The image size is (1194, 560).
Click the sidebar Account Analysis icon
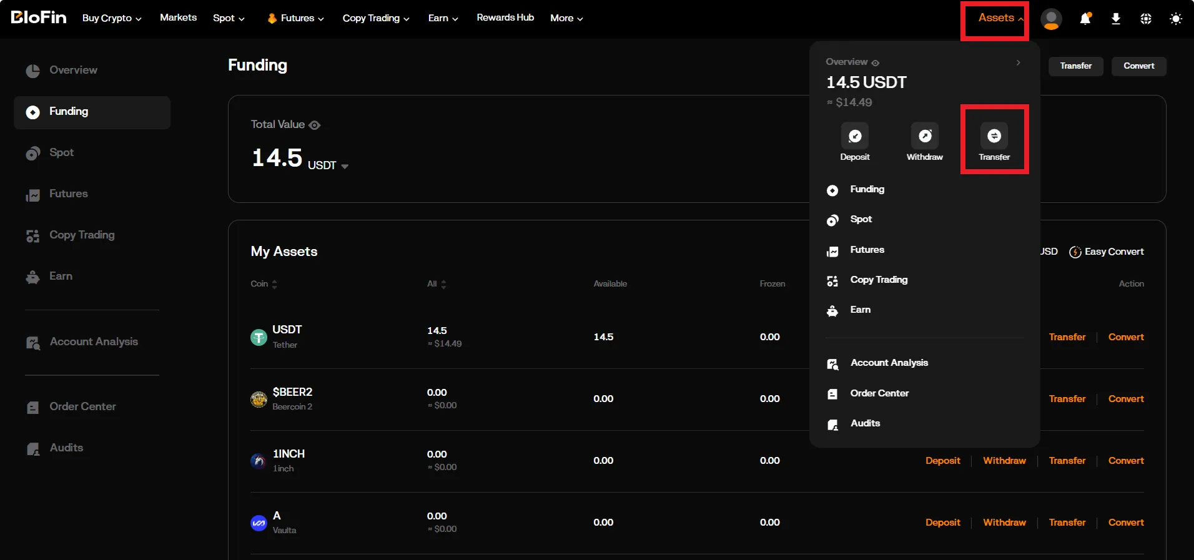[x=33, y=343]
